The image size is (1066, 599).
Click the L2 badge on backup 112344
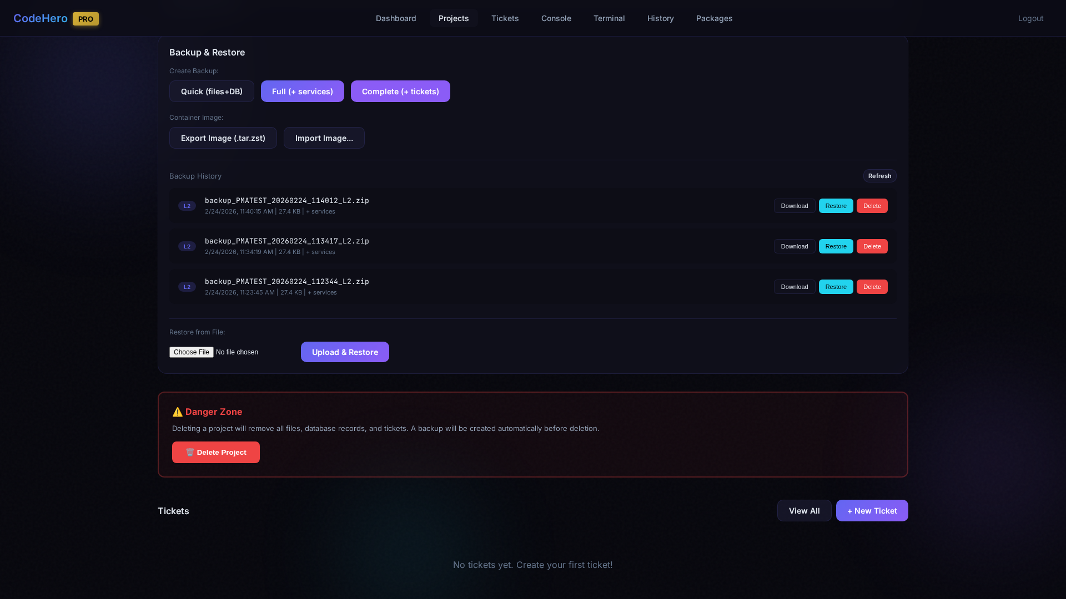pyautogui.click(x=187, y=287)
